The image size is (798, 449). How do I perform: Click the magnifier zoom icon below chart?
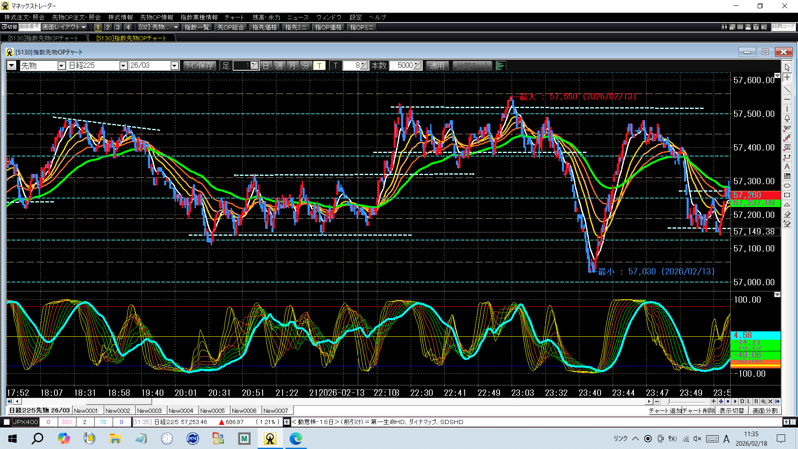[763, 402]
